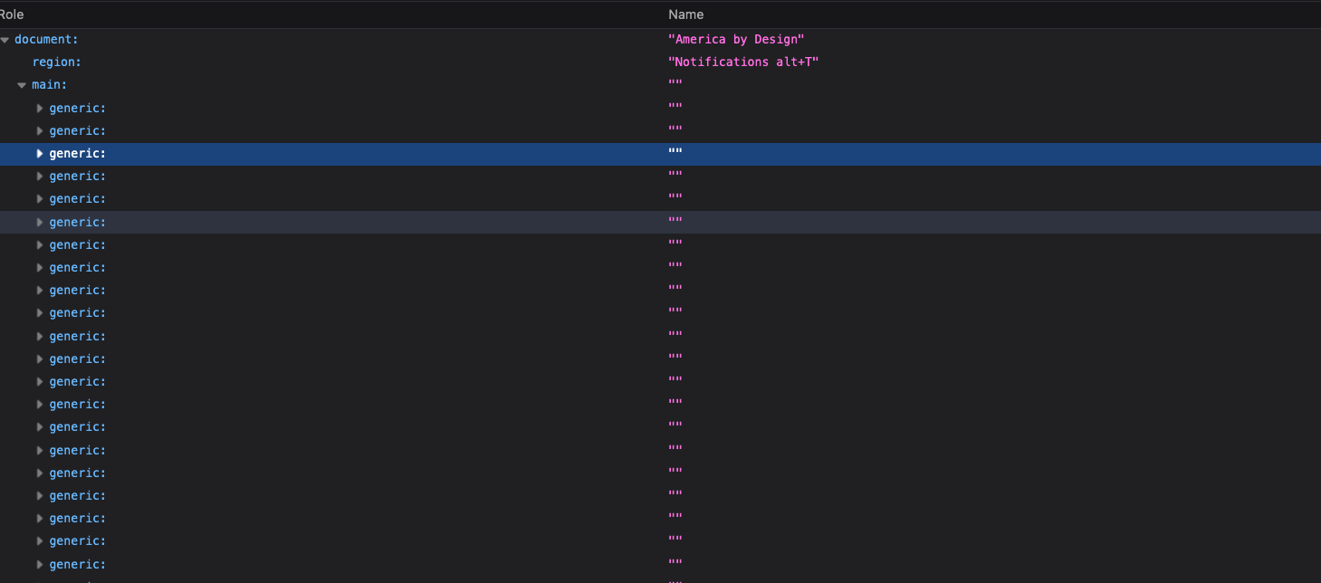The width and height of the screenshot is (1321, 583).
Task: Click the "America by Design" name value
Action: tap(735, 40)
